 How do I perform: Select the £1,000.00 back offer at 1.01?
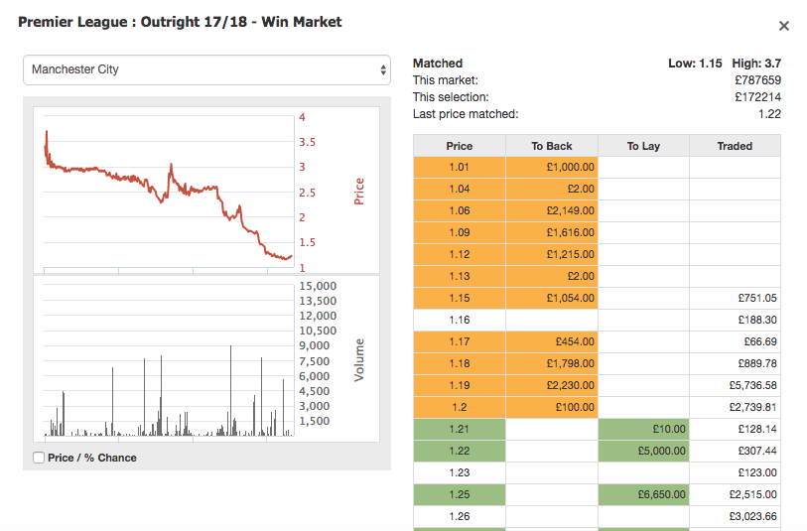pos(552,167)
